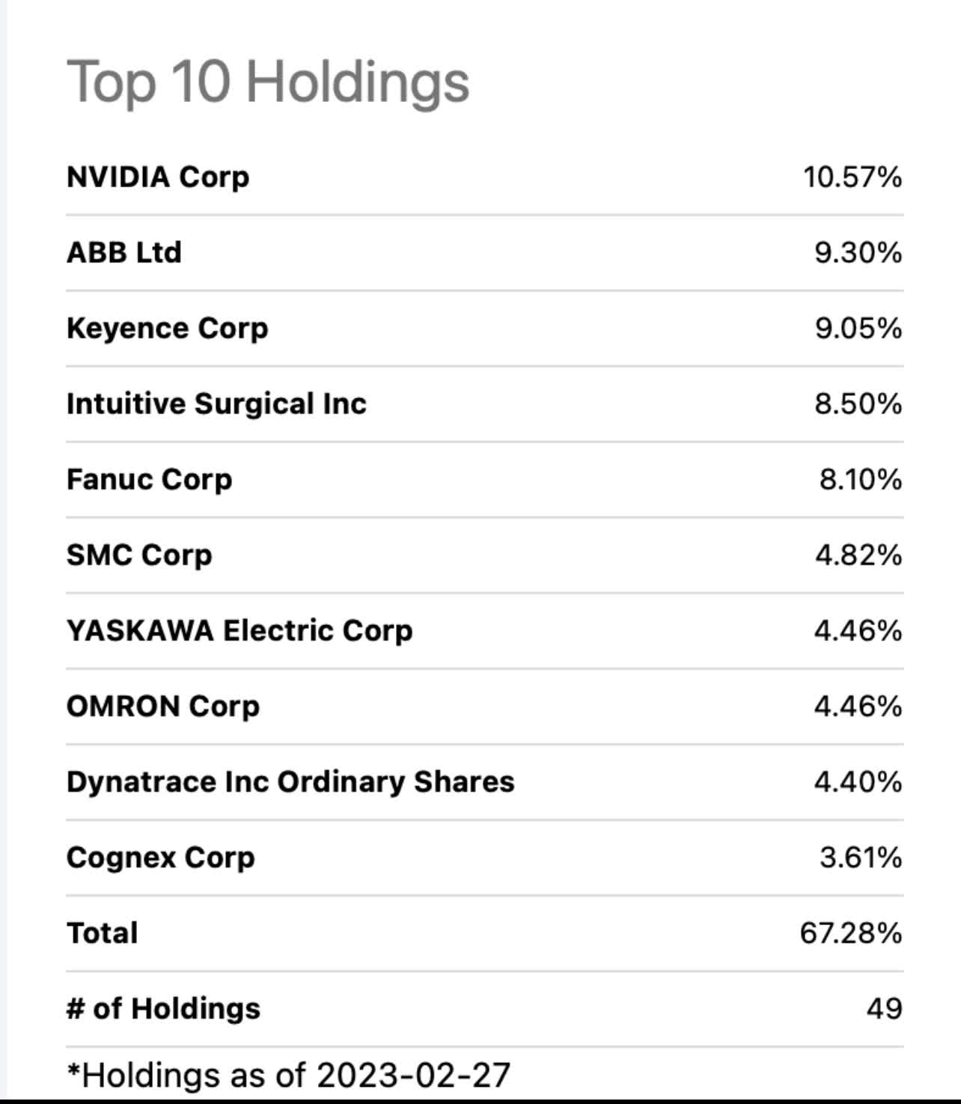Click the 8.50% Intuitive Surgical weight

tap(858, 403)
